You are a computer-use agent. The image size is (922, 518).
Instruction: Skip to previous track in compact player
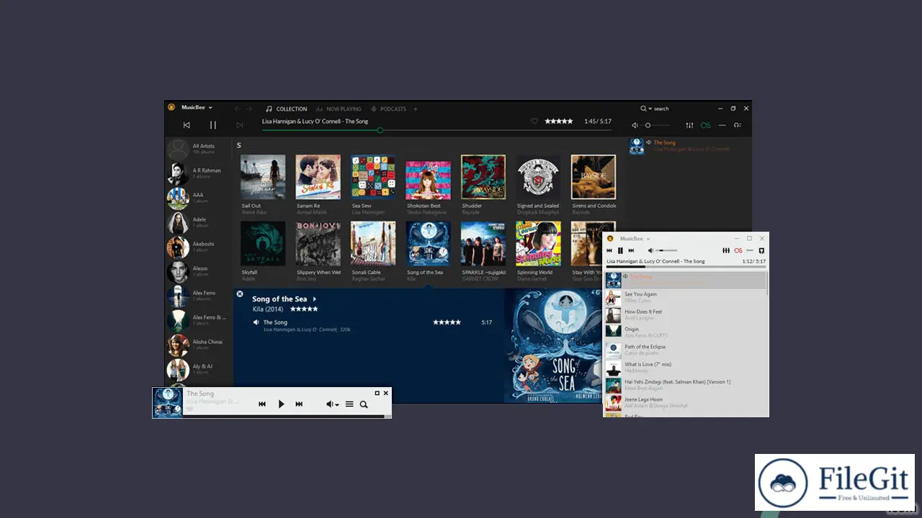[609, 250]
